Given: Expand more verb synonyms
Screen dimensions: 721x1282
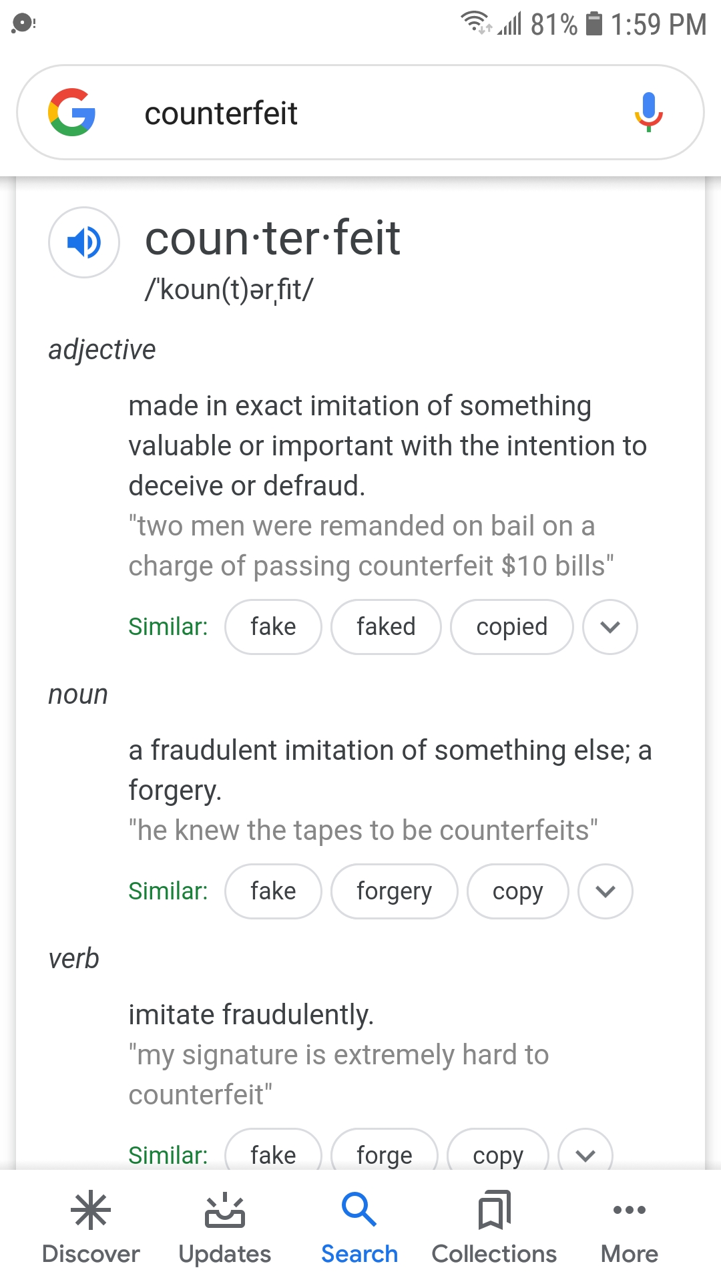Looking at the screenshot, I should pos(585,1154).
